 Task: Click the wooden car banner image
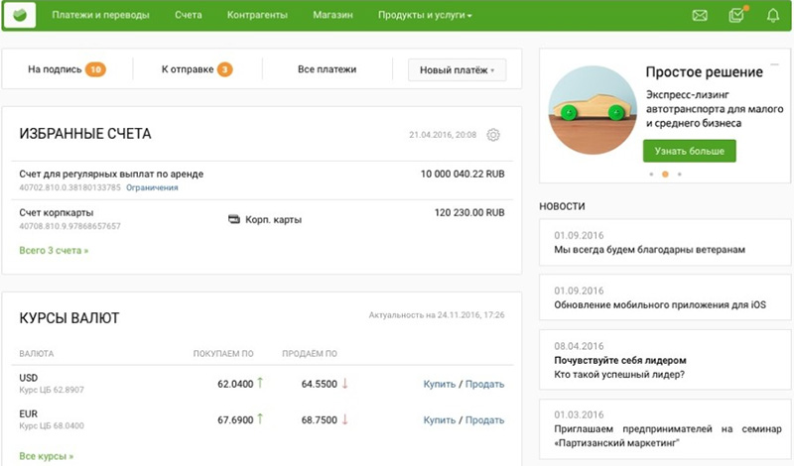click(593, 113)
